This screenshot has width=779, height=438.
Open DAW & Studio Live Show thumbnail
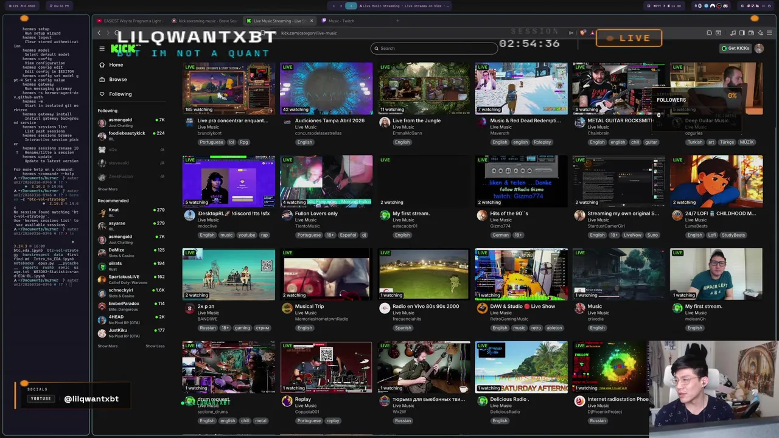[521, 274]
